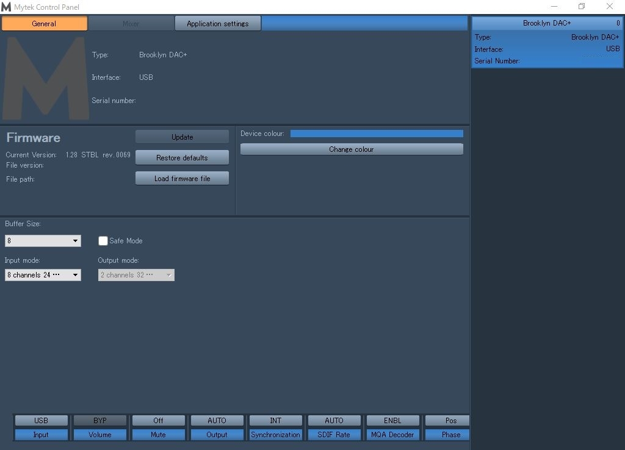Image resolution: width=625 pixels, height=450 pixels.
Task: Click the Volume label button
Action: pyautogui.click(x=99, y=435)
